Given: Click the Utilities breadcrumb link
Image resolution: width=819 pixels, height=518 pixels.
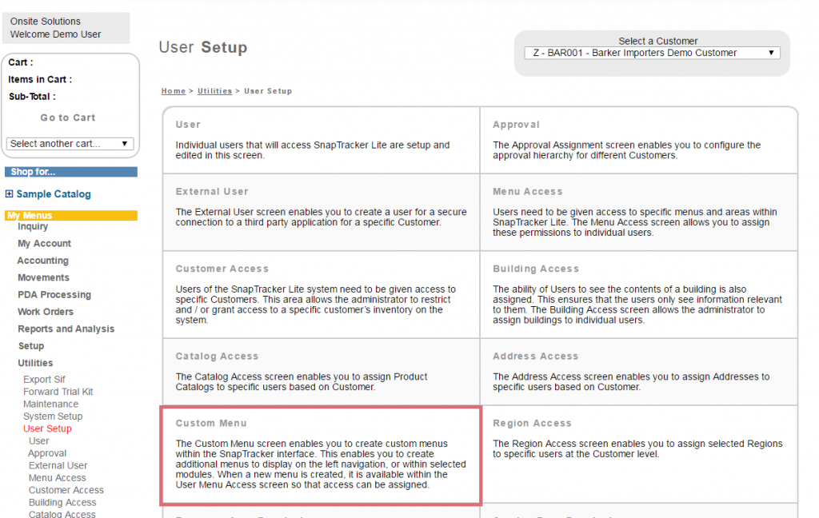Looking at the screenshot, I should [214, 91].
